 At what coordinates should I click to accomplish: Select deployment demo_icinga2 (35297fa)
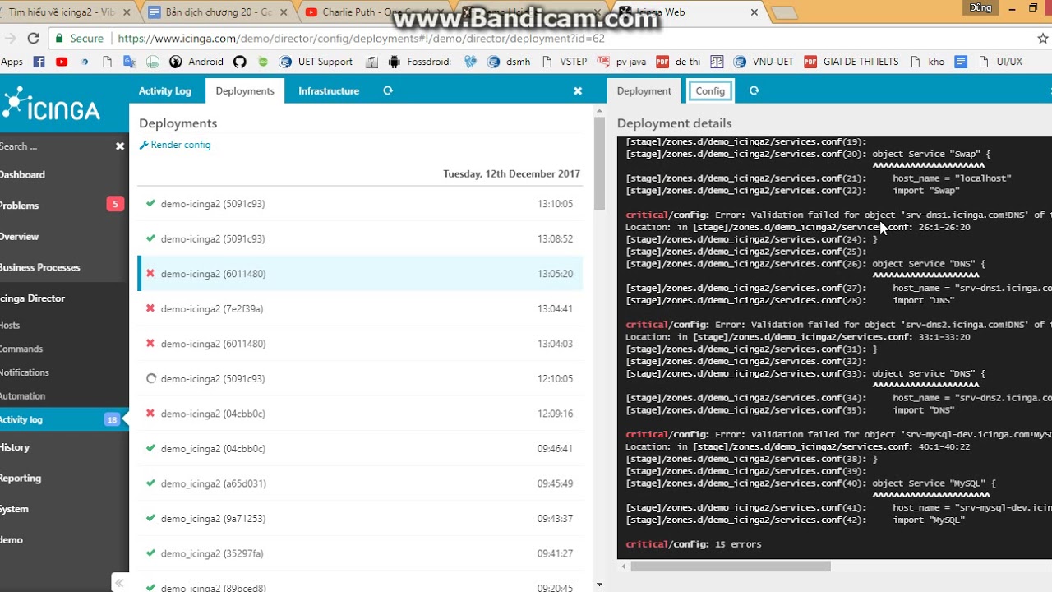coord(360,553)
